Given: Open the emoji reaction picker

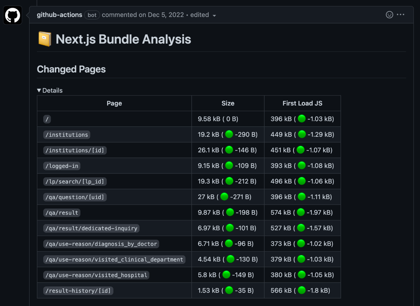Looking at the screenshot, I should click(389, 15).
